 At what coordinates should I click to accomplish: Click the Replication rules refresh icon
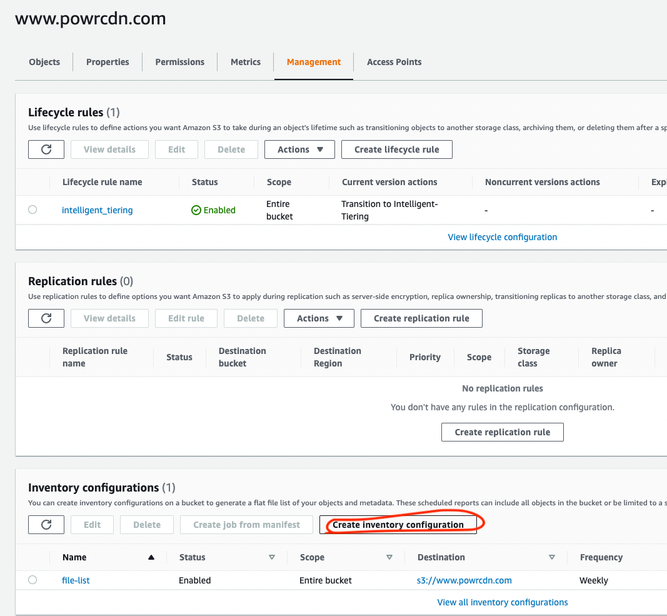46,318
